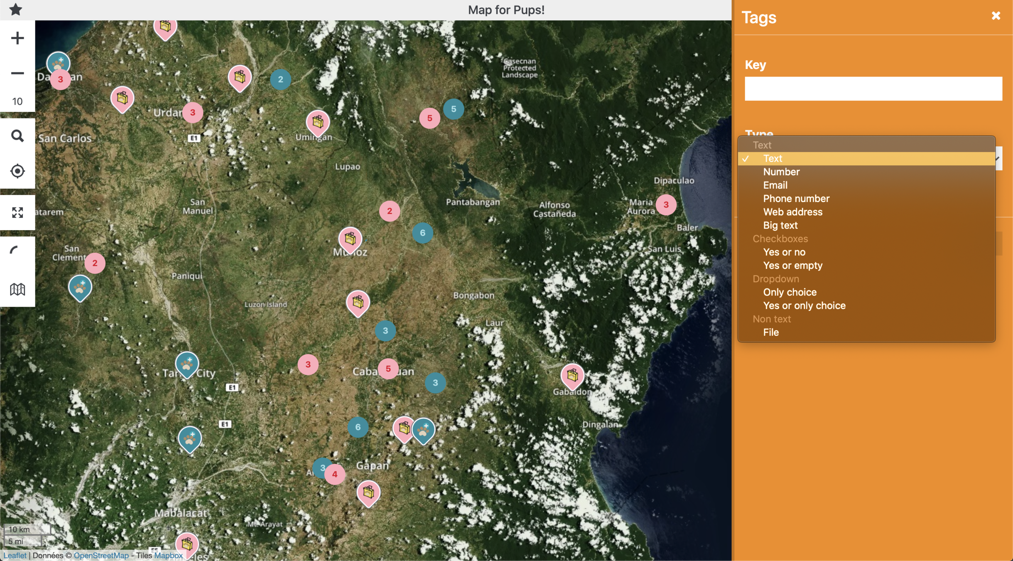This screenshot has height=561, width=1013.
Task: Toggle fullscreen map view
Action: [17, 212]
